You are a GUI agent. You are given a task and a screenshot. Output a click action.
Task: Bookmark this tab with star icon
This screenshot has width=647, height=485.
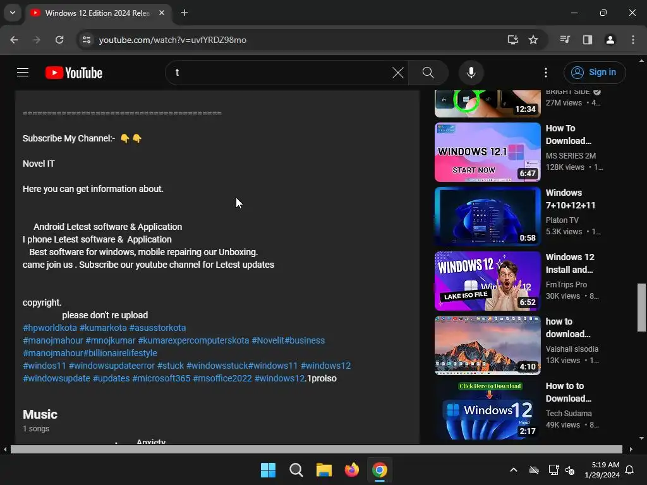(x=533, y=40)
